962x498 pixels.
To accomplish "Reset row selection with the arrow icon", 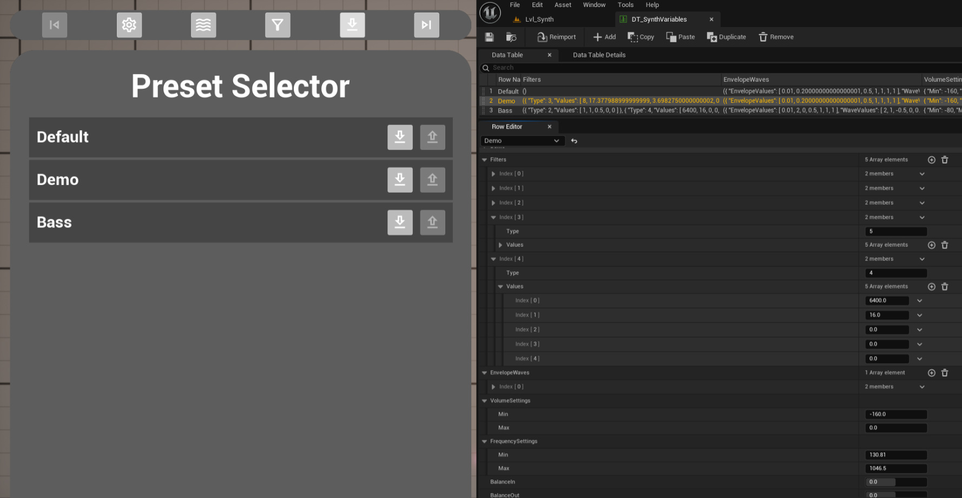I will coord(574,141).
